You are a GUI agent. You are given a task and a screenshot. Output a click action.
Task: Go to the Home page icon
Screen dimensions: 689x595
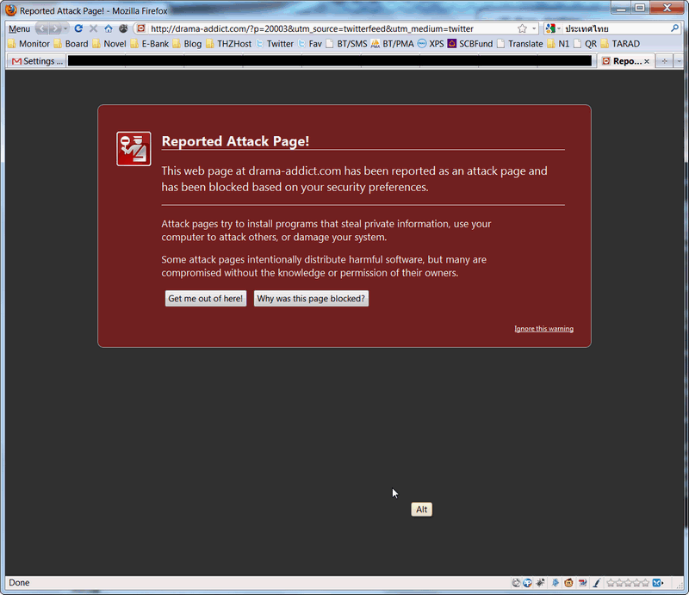click(109, 28)
